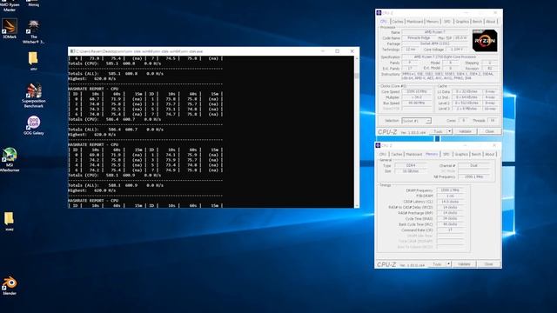Maximize the console window
Image resolution: width=557 pixels, height=313 pixels.
337,51
